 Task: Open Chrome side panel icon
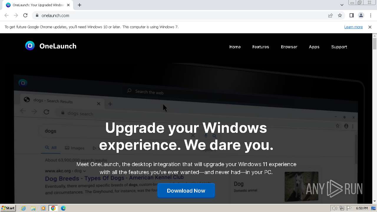[351, 15]
